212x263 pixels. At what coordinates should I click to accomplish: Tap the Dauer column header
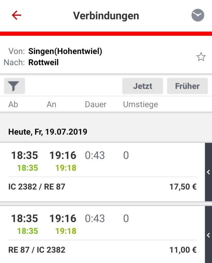coord(96,104)
